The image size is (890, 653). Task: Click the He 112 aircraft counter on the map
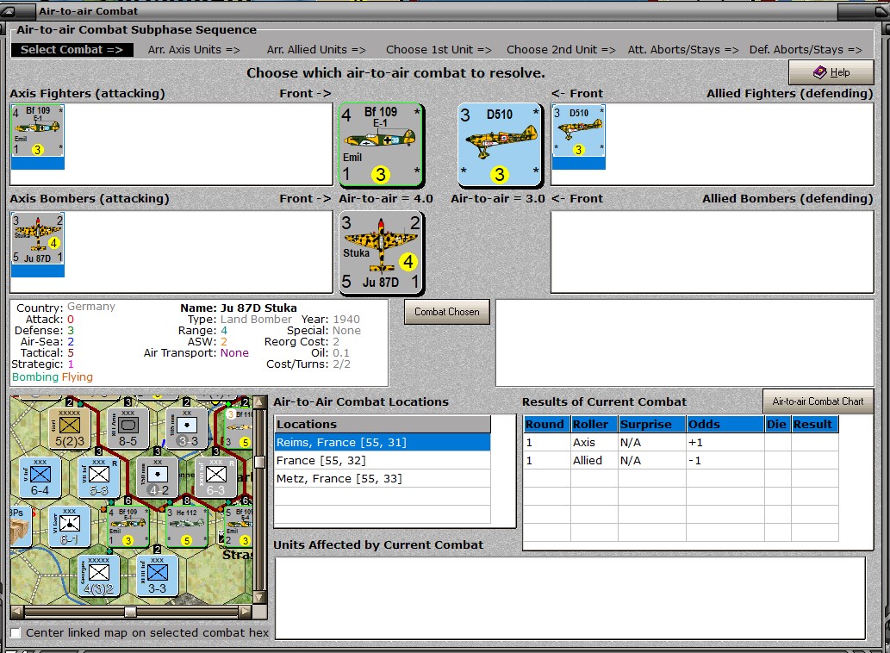[x=187, y=527]
